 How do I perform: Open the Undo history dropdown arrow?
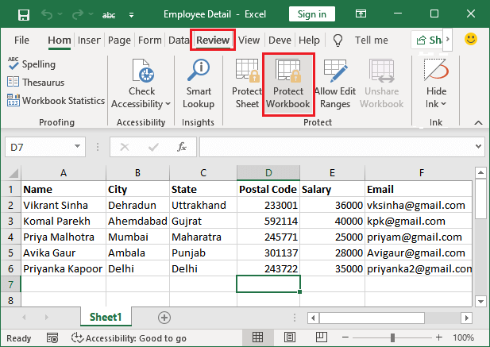click(60, 14)
